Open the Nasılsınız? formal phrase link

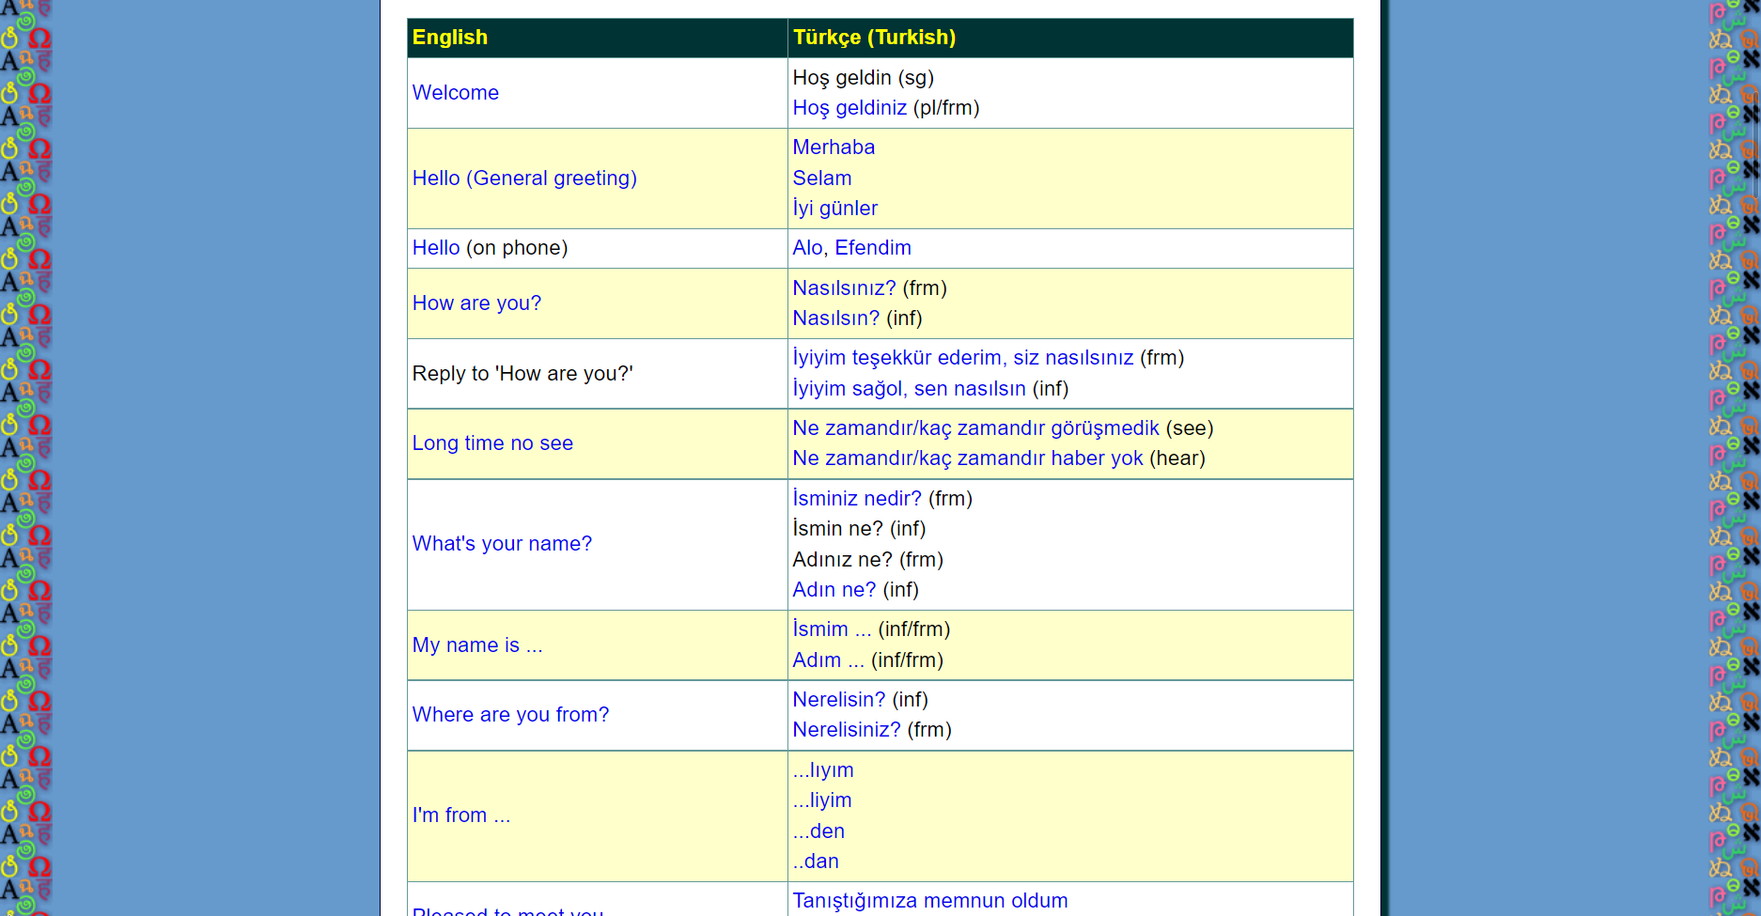843,288
